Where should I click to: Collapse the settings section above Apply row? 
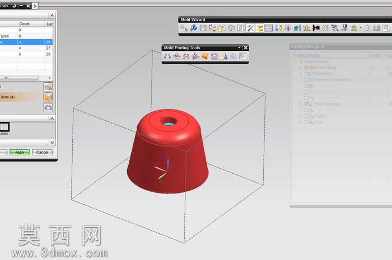point(52,119)
